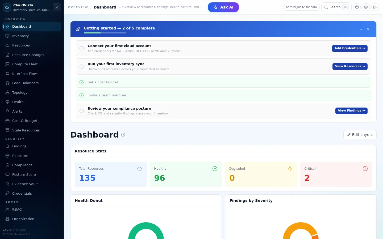
Task: Click the admin@ossvisor.com account pill
Action: tap(301, 7)
